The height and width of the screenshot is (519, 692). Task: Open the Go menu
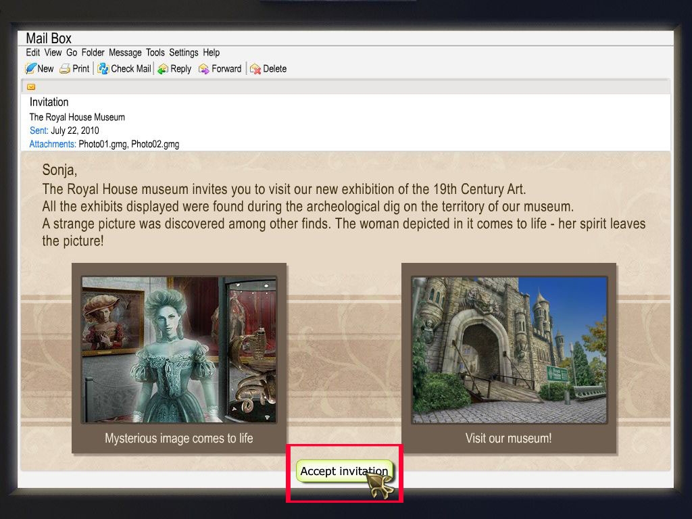pos(72,53)
